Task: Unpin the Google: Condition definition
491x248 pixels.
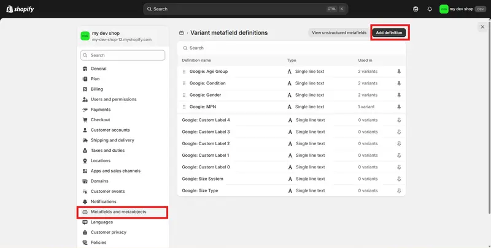Action: 399,83
